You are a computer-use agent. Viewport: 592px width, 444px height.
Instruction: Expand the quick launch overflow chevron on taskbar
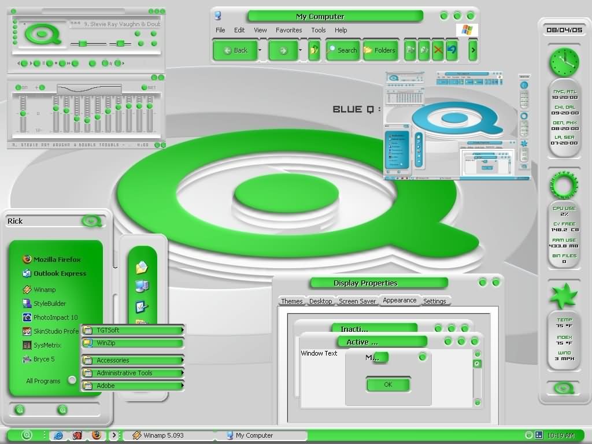pyautogui.click(x=113, y=435)
